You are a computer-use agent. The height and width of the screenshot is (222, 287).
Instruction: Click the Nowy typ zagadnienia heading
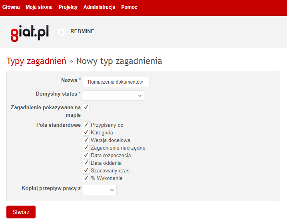click(119, 61)
